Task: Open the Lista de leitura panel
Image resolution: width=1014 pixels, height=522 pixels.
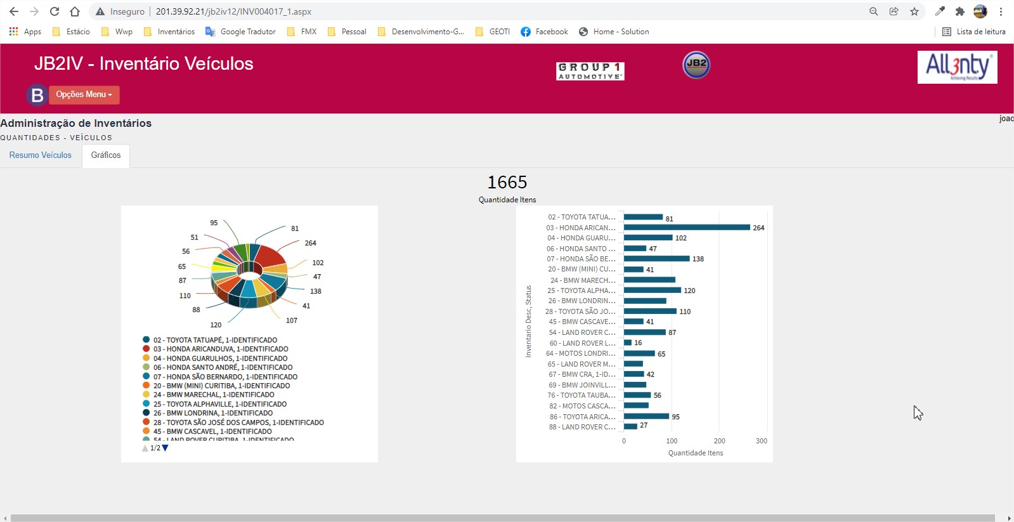Action: [x=973, y=32]
